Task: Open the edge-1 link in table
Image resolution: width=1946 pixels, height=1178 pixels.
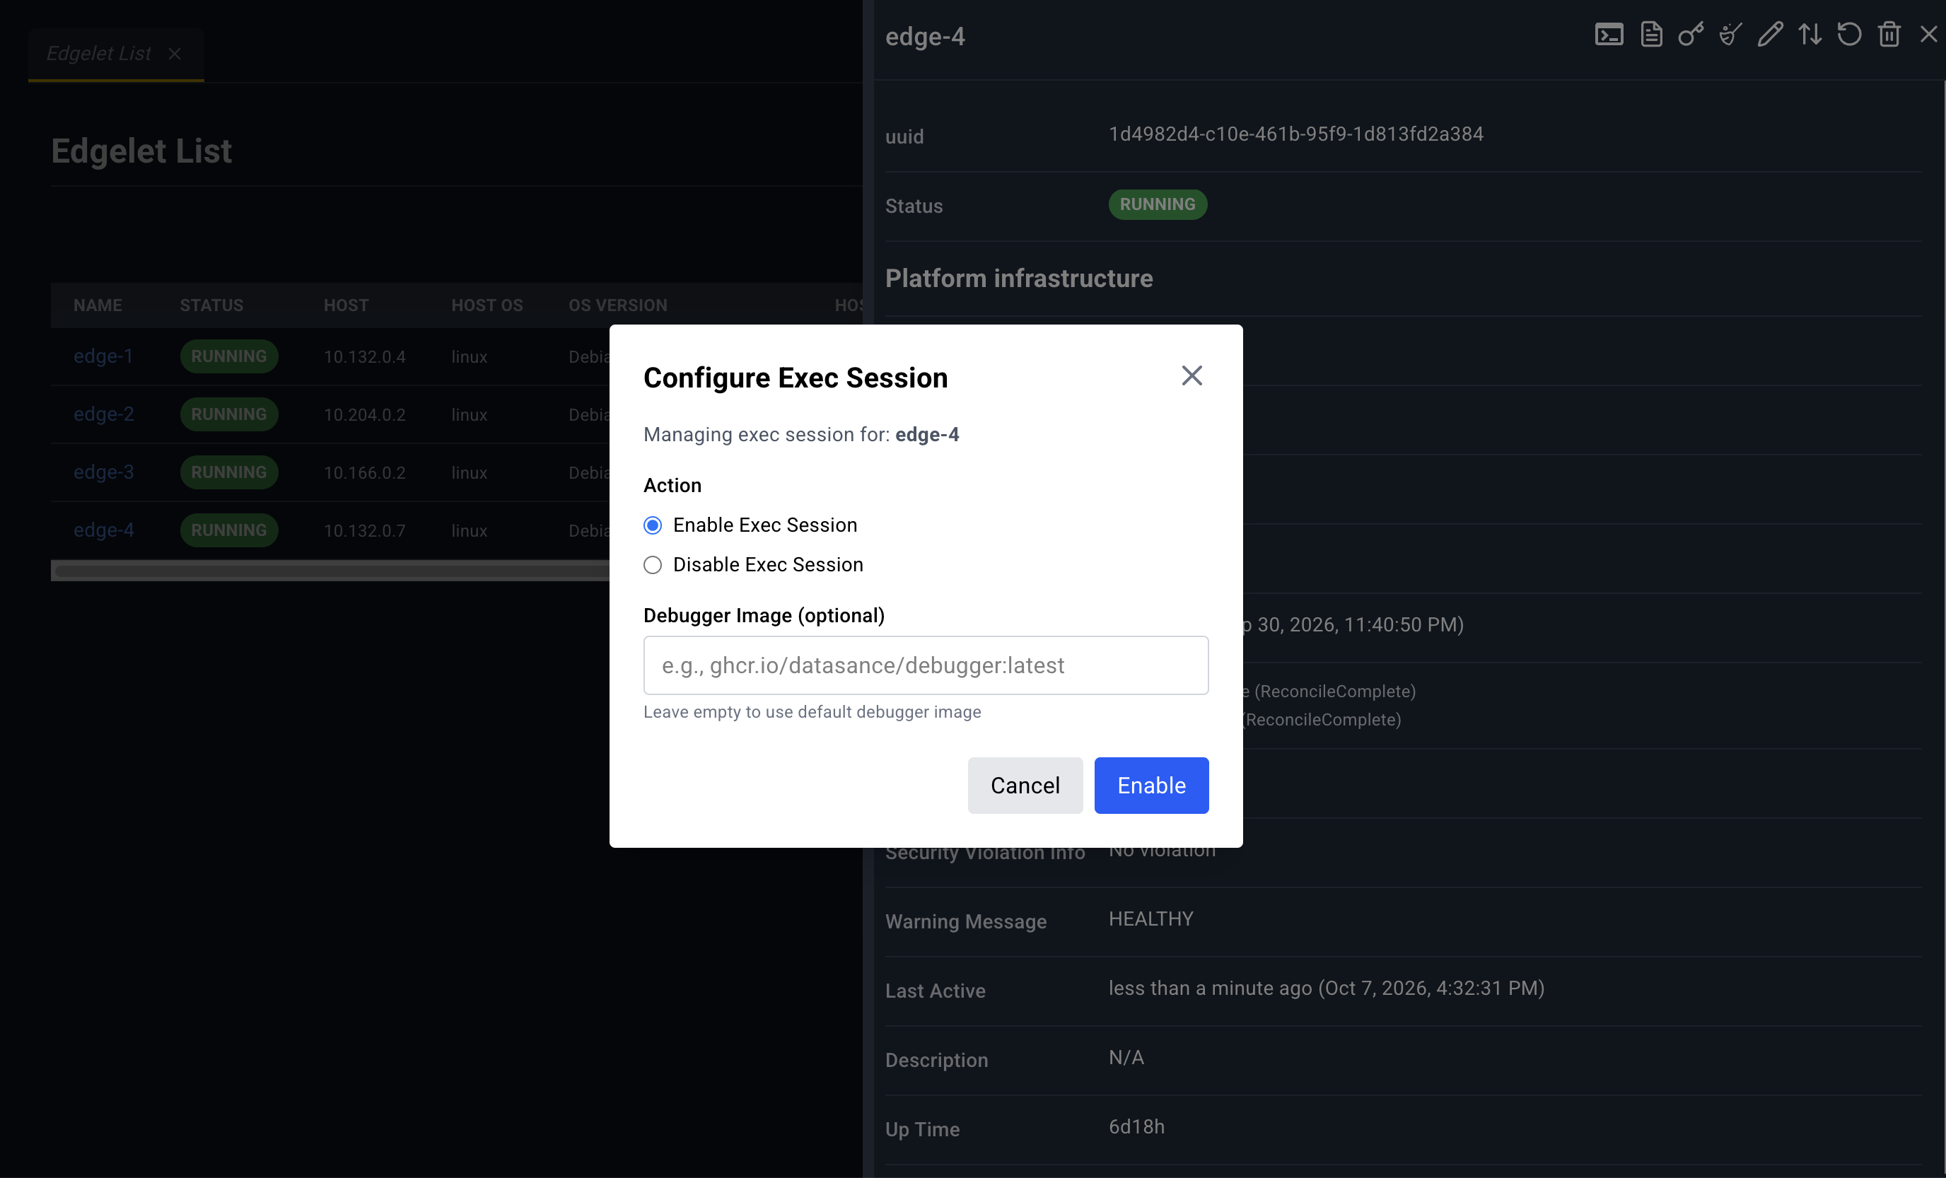Action: [x=103, y=356]
